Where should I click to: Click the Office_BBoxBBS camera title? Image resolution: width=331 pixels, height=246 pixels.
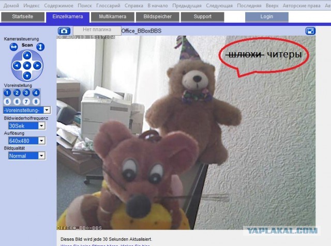point(141,31)
